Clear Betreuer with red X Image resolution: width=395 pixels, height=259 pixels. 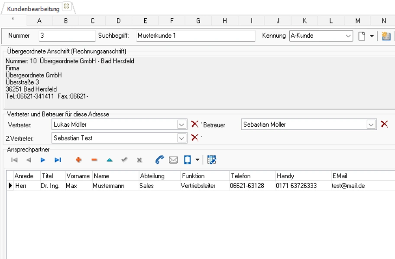tap(384, 124)
